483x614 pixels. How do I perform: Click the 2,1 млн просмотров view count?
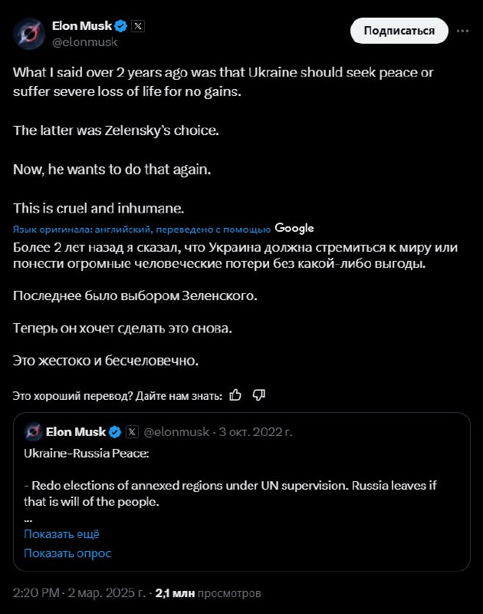(207, 593)
